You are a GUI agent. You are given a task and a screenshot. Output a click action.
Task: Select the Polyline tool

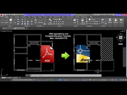click(x=6, y=21)
